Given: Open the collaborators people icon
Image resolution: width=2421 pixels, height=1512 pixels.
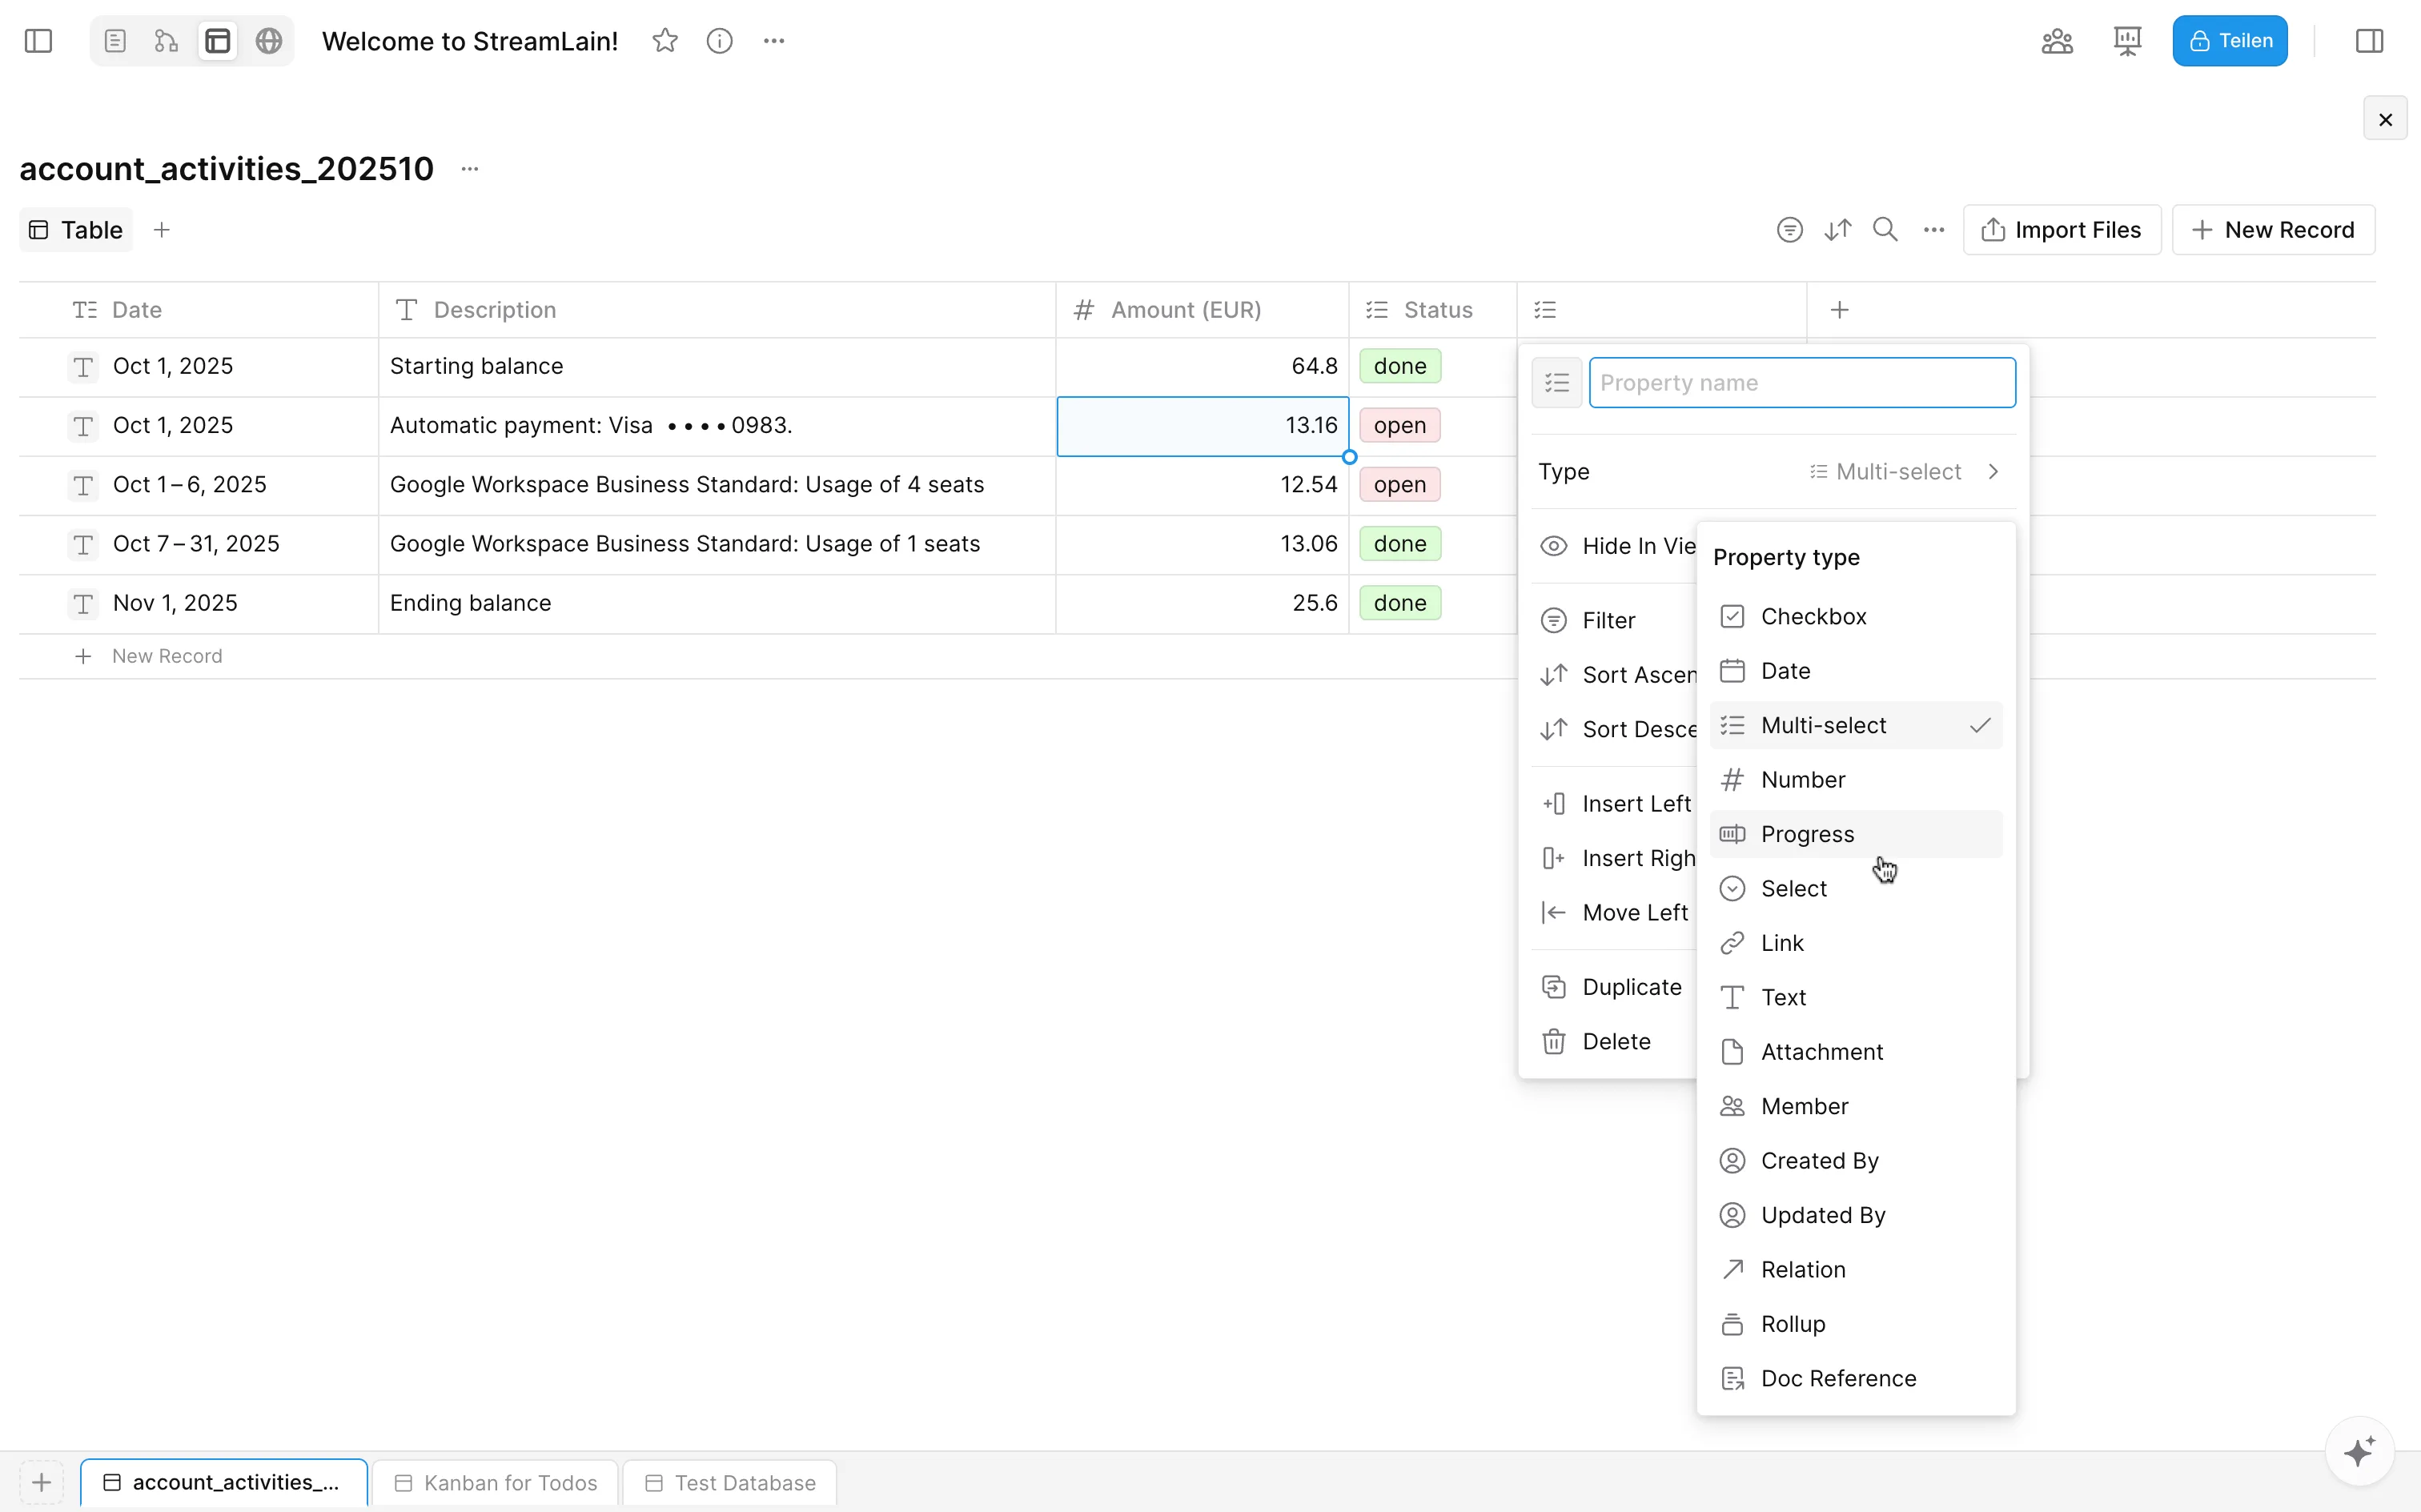Looking at the screenshot, I should (2057, 41).
